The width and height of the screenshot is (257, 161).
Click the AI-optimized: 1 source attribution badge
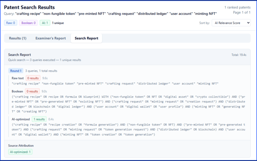(20, 152)
